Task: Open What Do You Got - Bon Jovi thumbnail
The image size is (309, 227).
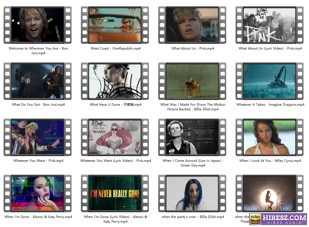Action: pos(37,81)
